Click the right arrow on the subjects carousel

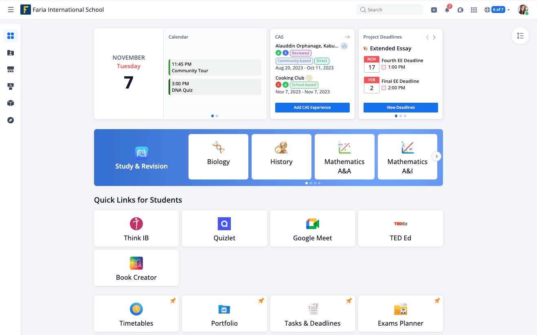[x=436, y=156]
